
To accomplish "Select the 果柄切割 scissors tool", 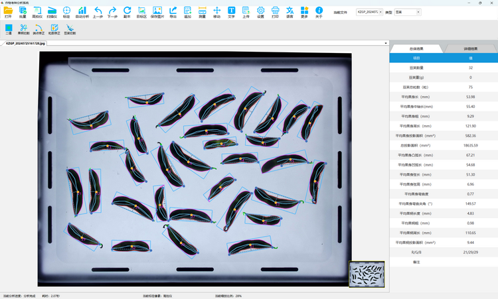I will pyautogui.click(x=23, y=29).
